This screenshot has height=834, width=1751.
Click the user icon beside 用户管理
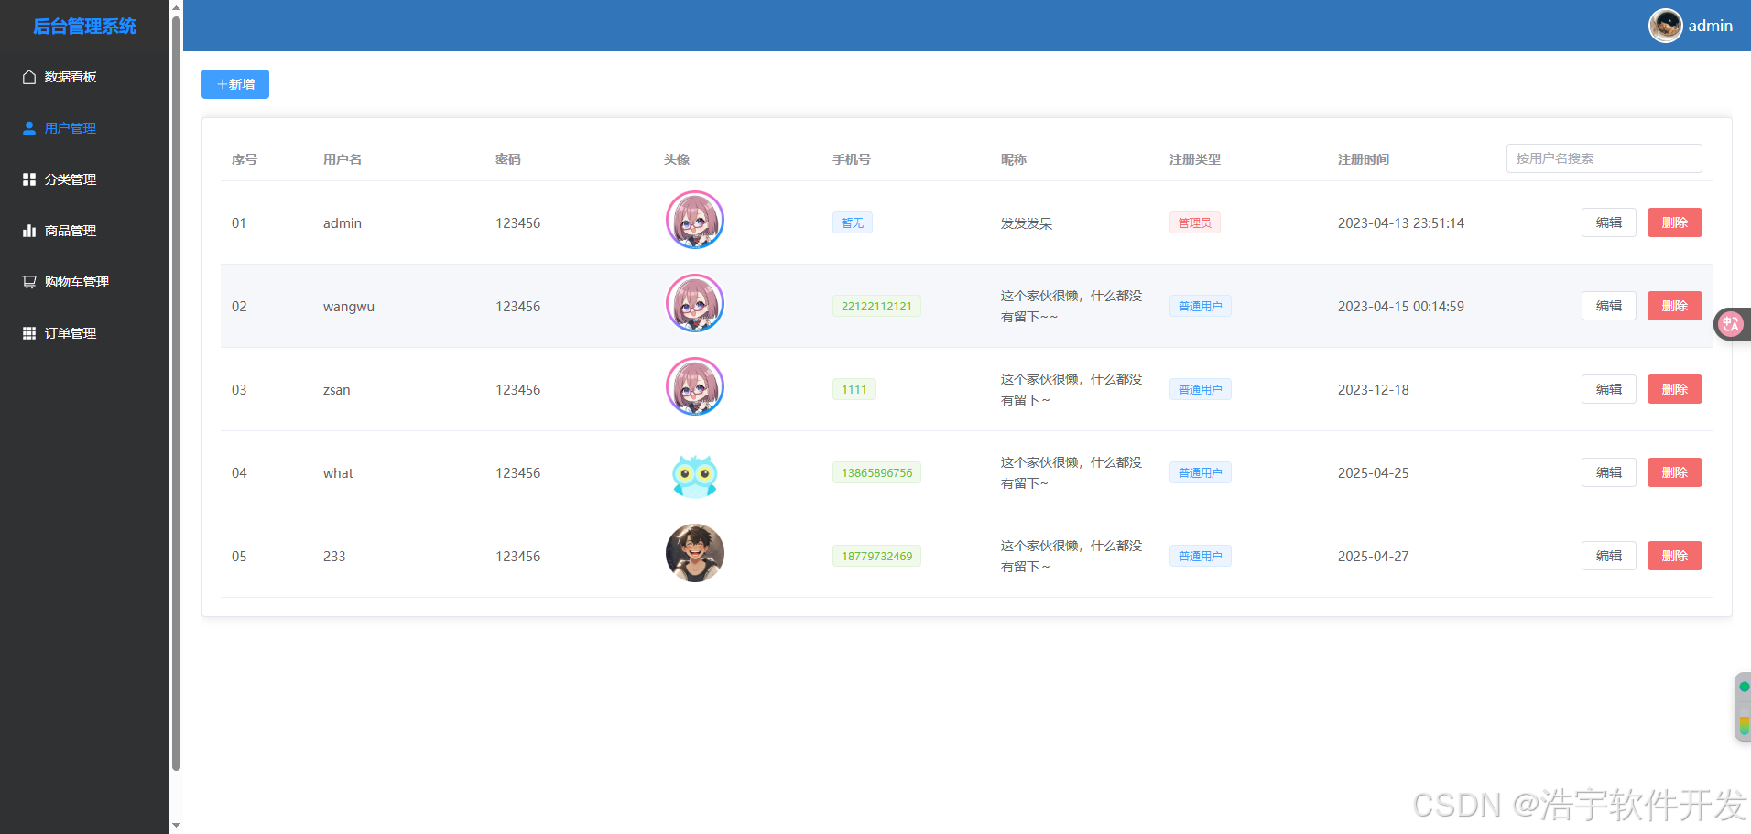coord(29,128)
